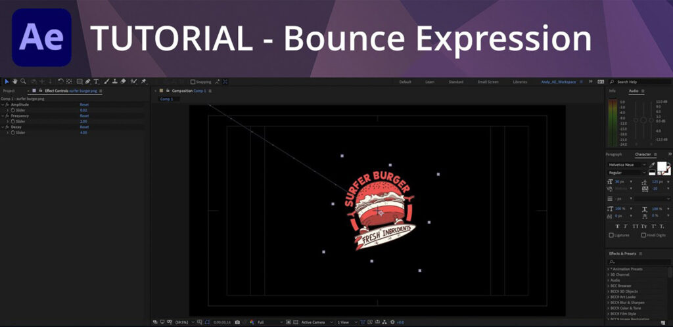This screenshot has height=327, width=673.
Task: Select the Zoom magnifier tool
Action: coord(23,81)
